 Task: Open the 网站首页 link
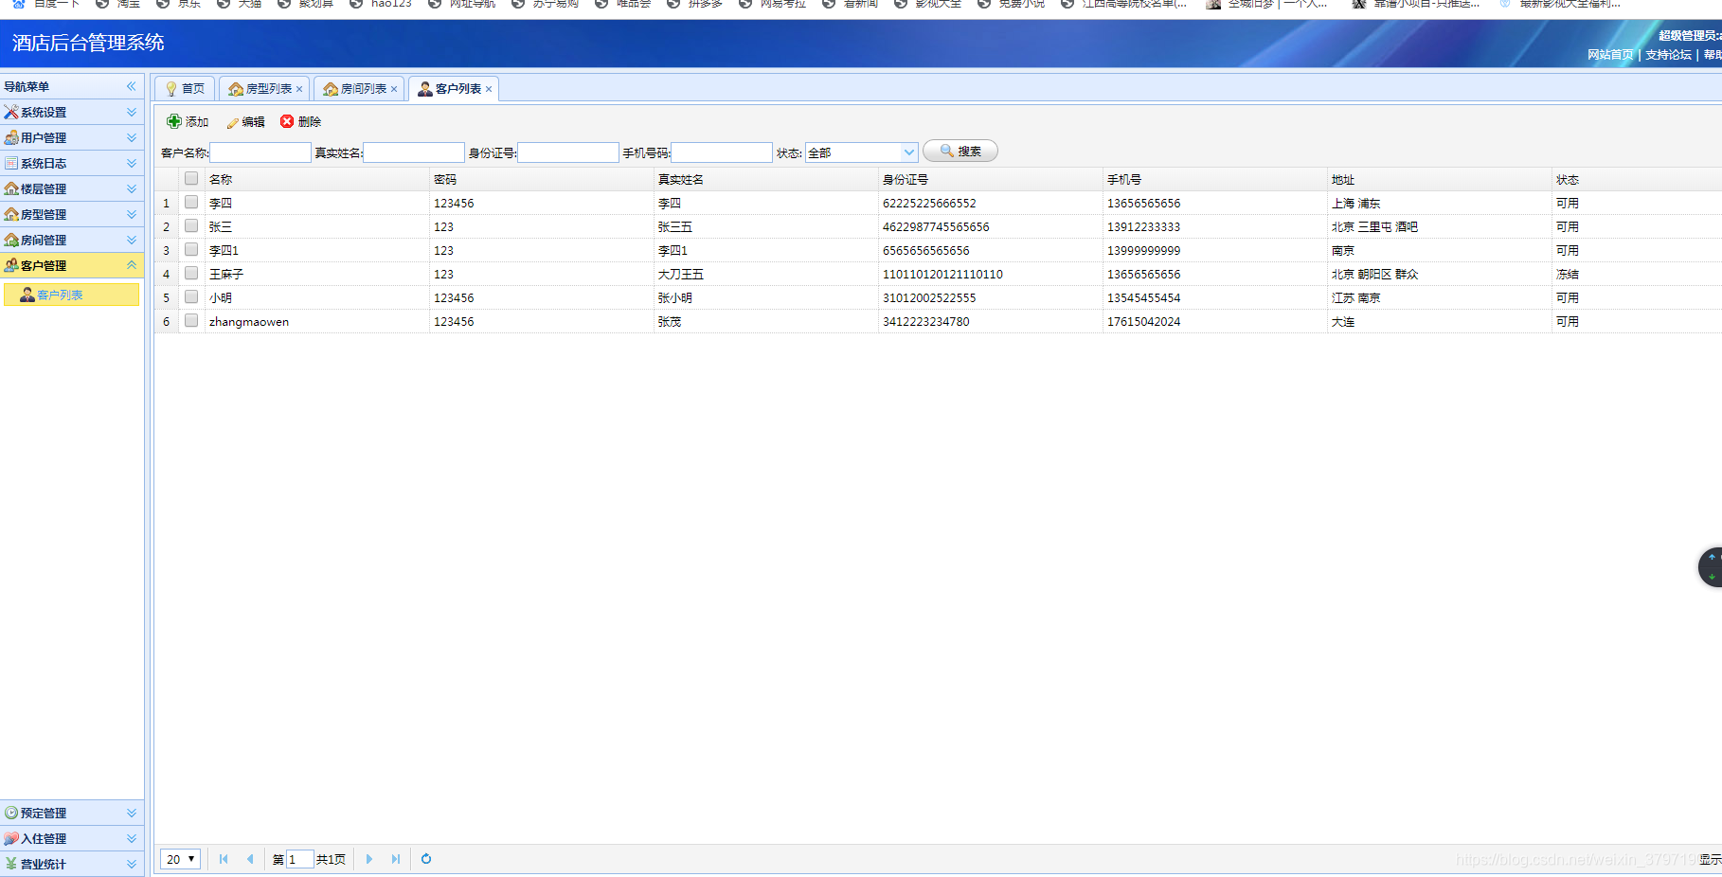1610,55
